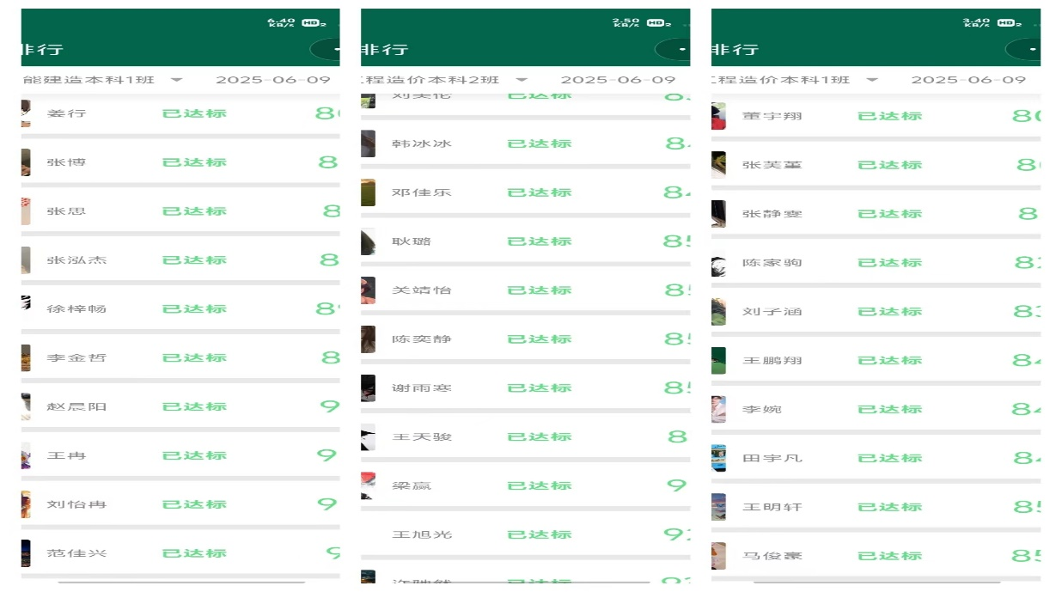Open 王旭光 ranking entry
The image size is (1062, 592).
coord(526,534)
